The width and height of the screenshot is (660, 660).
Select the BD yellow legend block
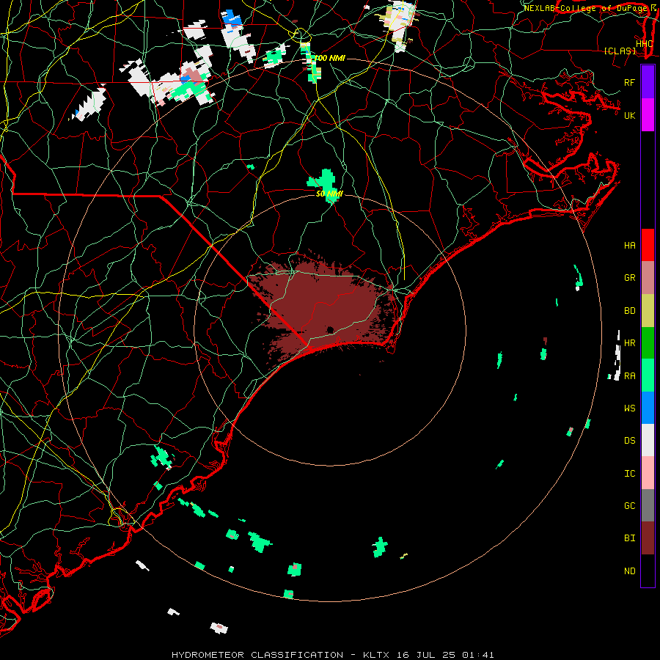click(x=648, y=310)
